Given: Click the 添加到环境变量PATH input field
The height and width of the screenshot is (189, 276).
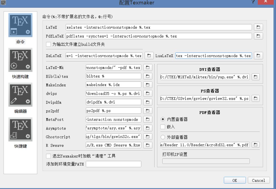Looking at the screenshot, I should (113, 164).
